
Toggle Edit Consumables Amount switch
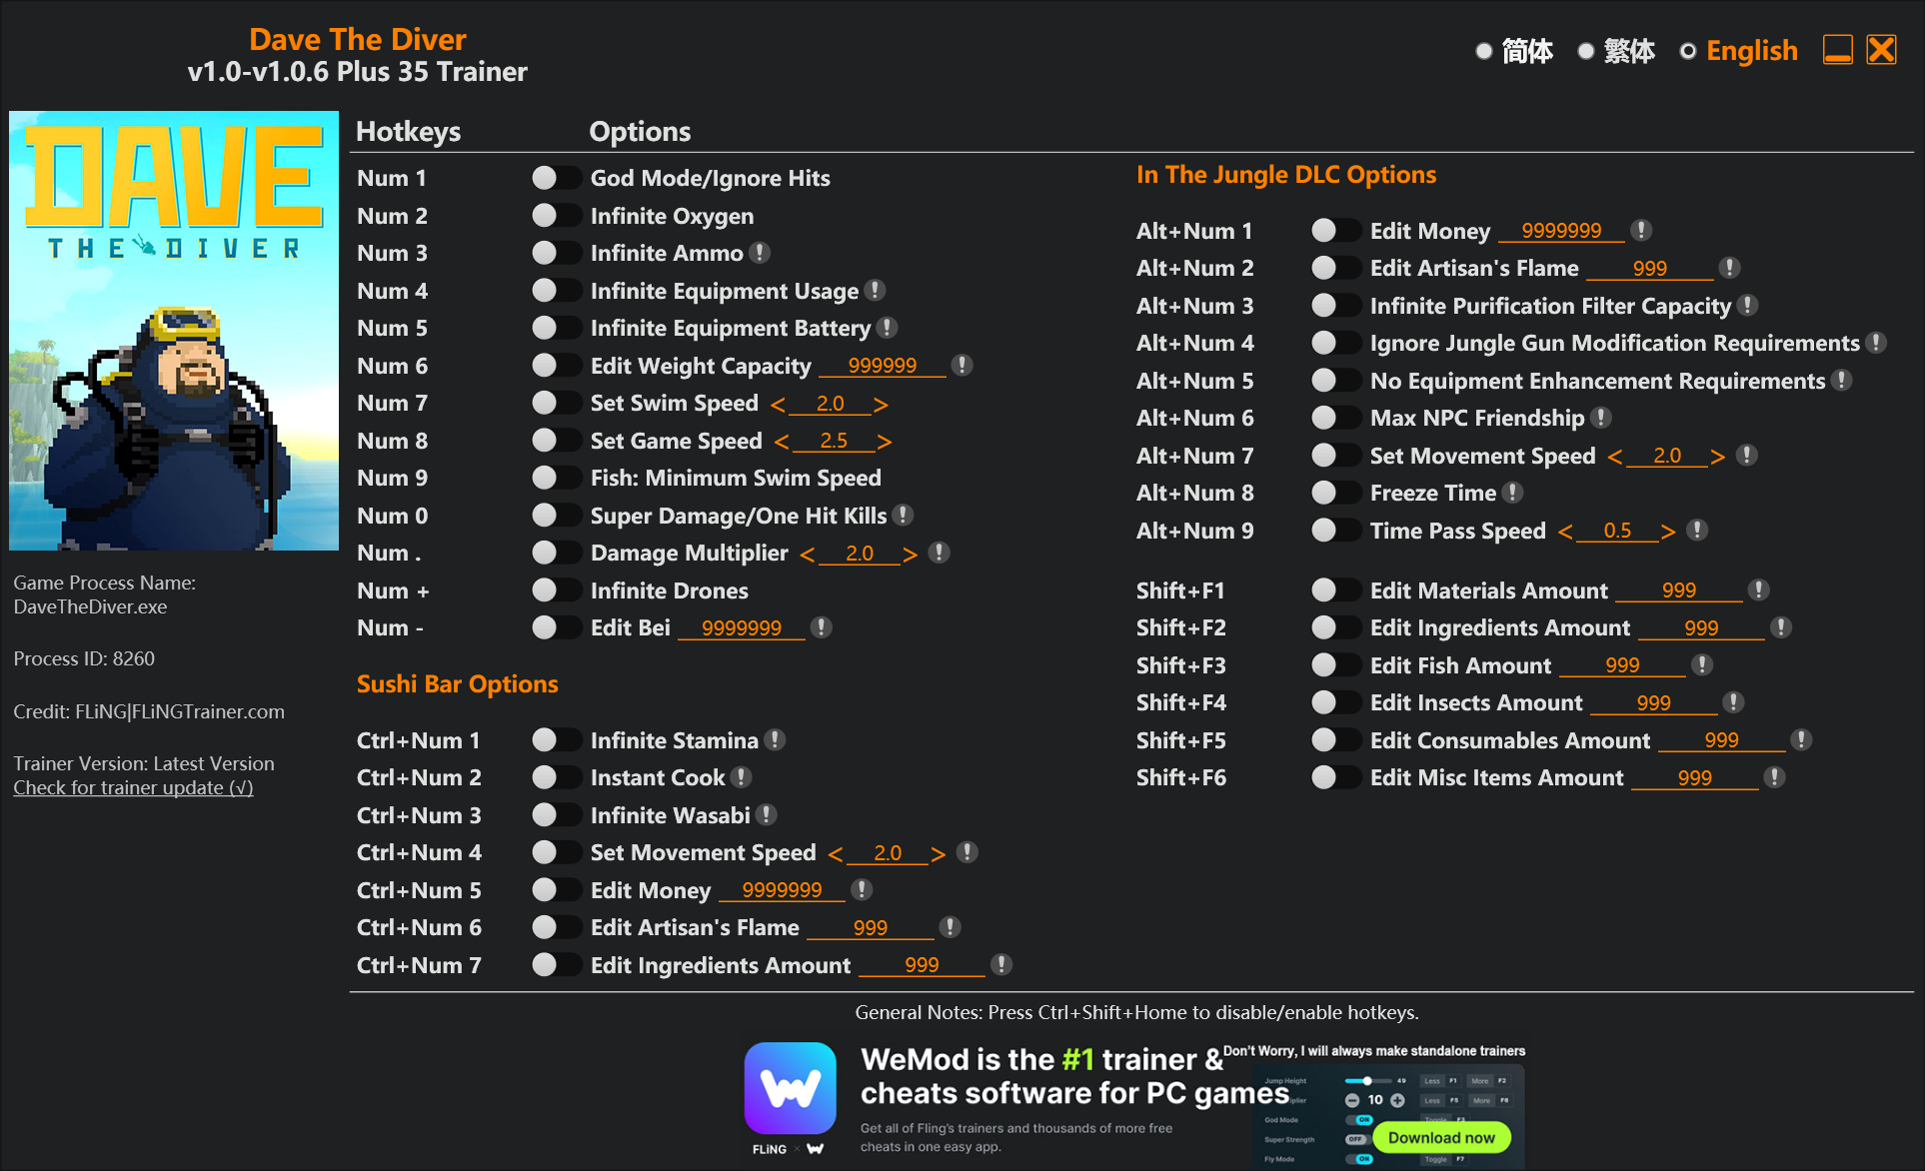[1335, 739]
